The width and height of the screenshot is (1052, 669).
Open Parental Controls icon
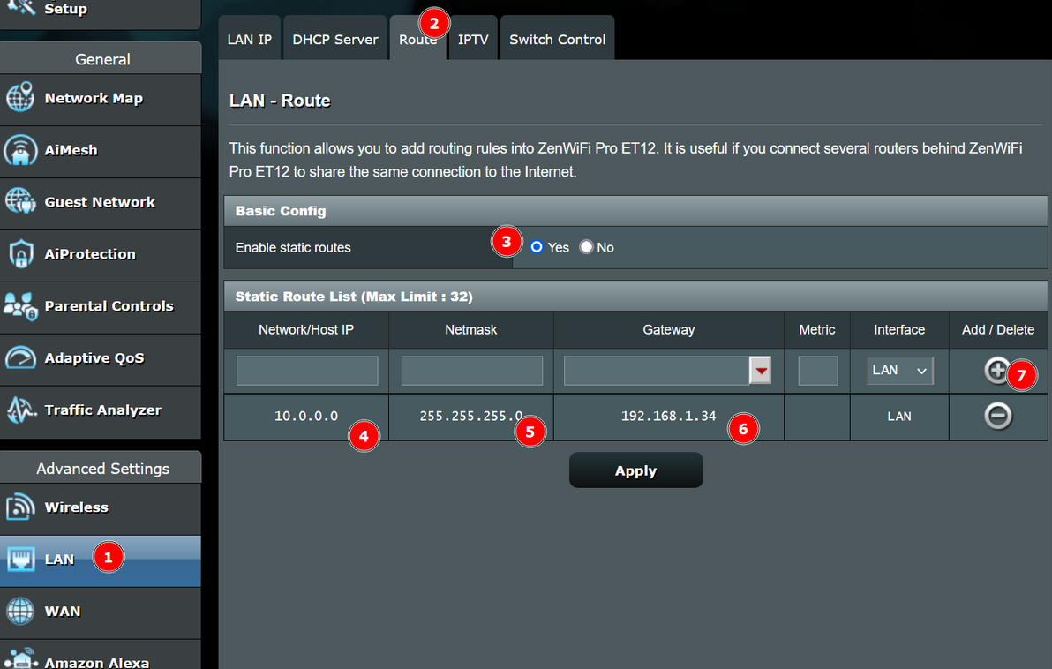(20, 306)
